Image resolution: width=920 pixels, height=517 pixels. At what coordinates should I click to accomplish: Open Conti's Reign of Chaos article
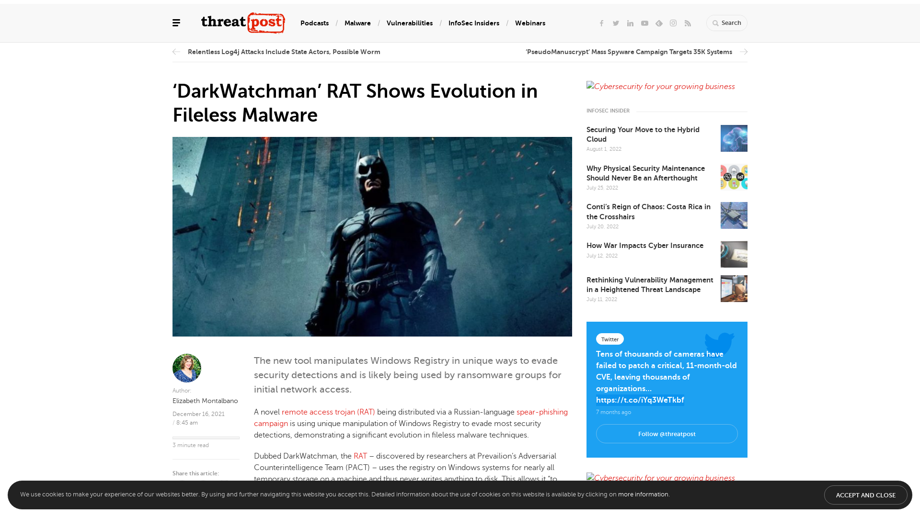click(648, 212)
